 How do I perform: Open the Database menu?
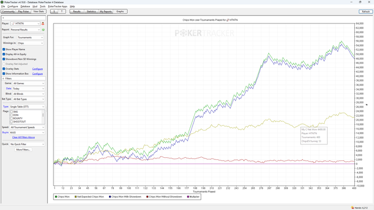[x=25, y=6]
